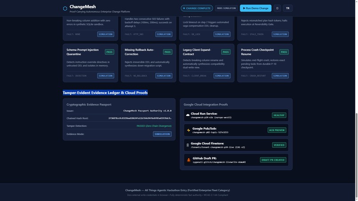The height and width of the screenshot is (201, 358).
Task: Click the Google Cloud Firestore database icon
Action: click(188, 145)
